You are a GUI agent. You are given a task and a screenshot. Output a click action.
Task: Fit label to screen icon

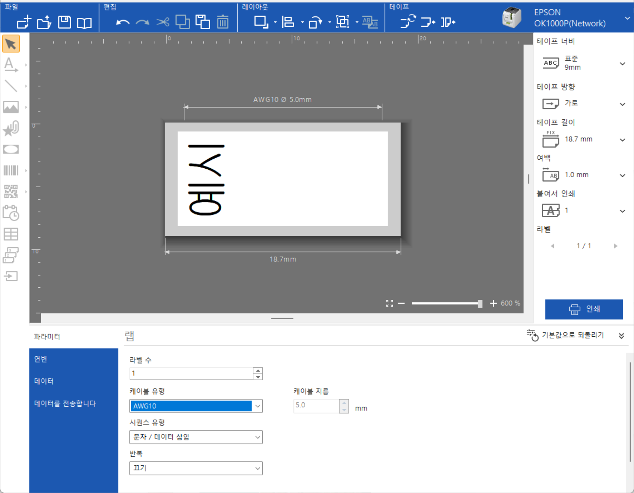point(389,304)
